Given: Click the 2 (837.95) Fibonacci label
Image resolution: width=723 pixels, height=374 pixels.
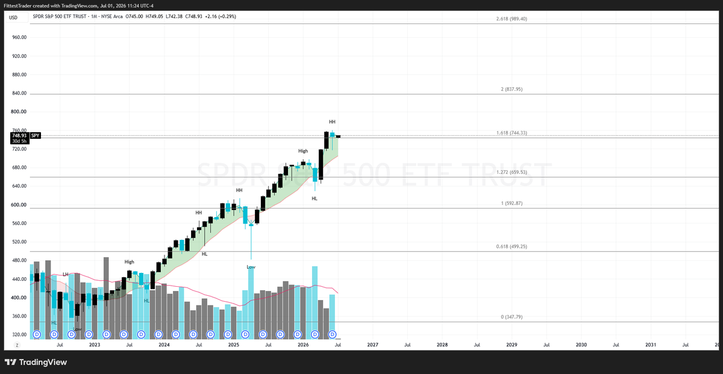Looking at the screenshot, I should click(512, 89).
